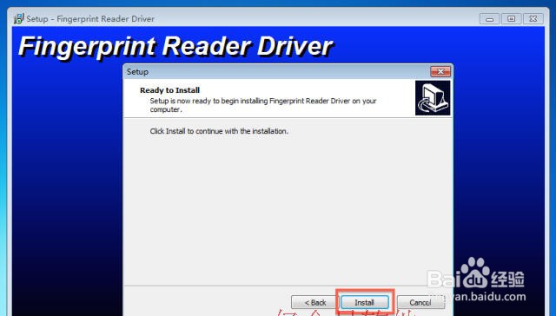
Task: Cancel the Fingerprint Reader Driver setup
Action: click(x=420, y=302)
